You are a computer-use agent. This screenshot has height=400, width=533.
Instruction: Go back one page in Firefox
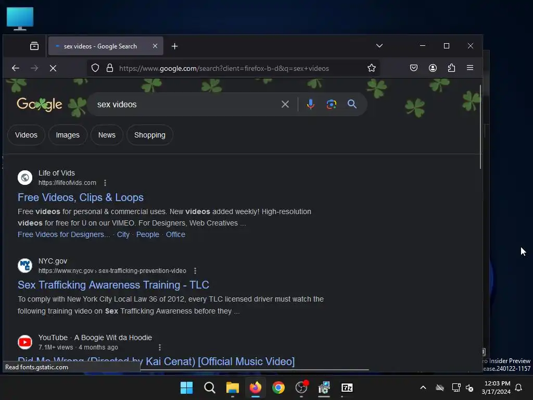tap(16, 68)
